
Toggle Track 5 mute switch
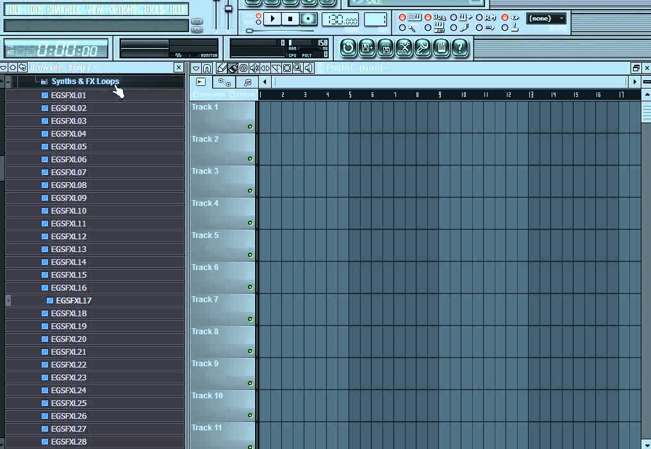[x=250, y=255]
